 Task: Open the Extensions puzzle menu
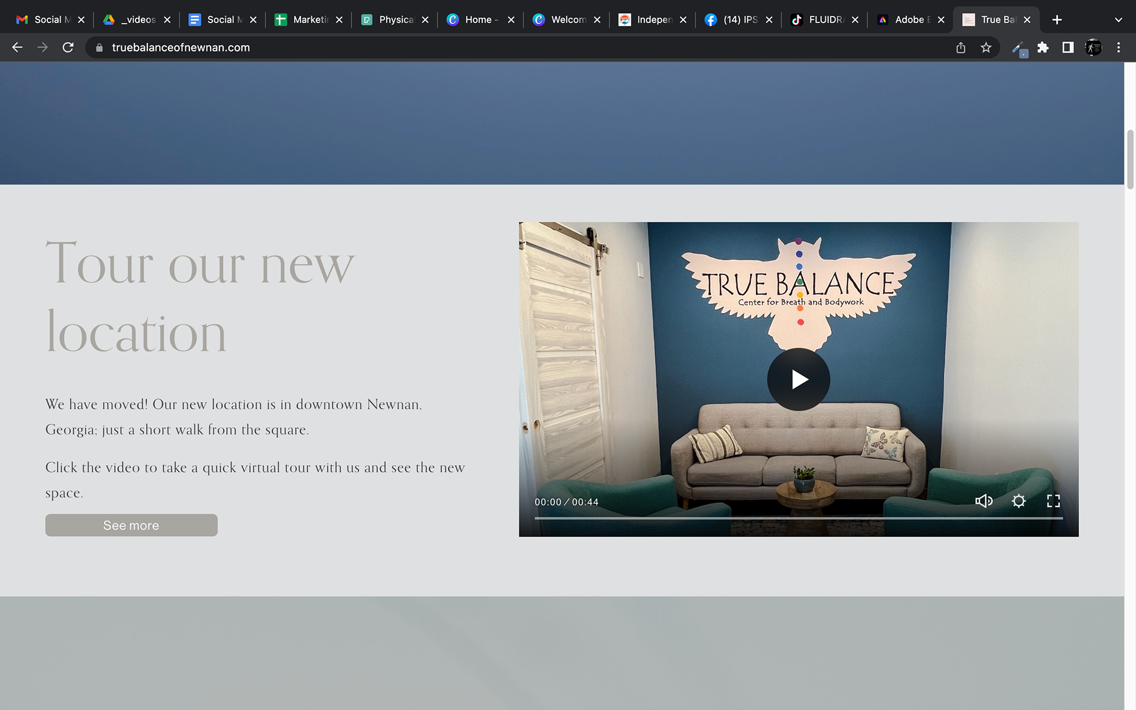pos(1043,47)
